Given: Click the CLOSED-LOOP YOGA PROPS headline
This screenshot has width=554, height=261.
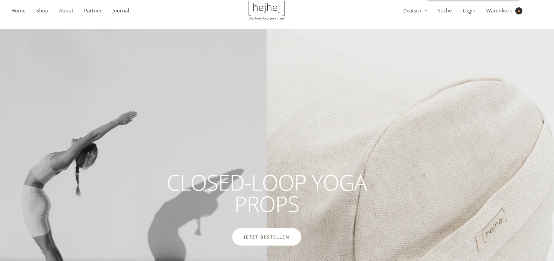Looking at the screenshot, I should tap(267, 194).
